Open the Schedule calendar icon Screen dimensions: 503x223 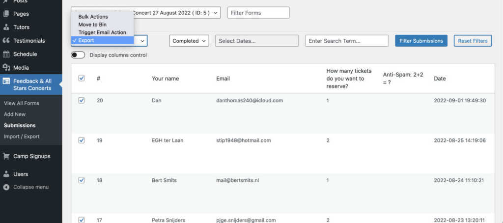coord(6,54)
